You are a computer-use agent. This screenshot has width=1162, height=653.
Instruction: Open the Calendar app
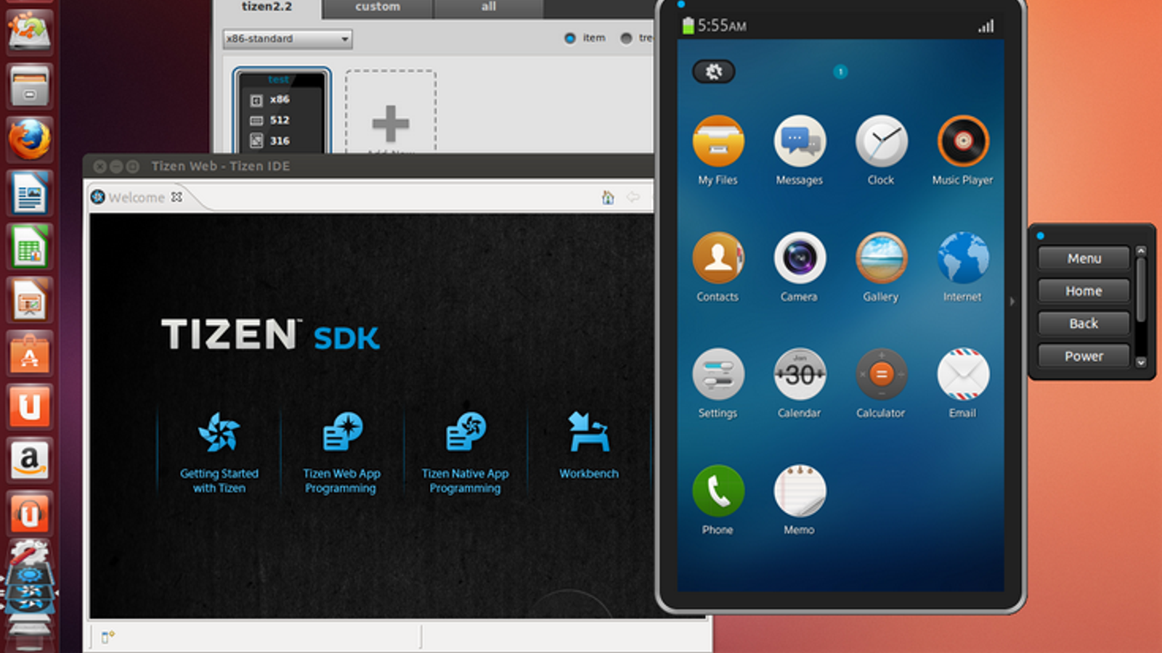coord(800,374)
